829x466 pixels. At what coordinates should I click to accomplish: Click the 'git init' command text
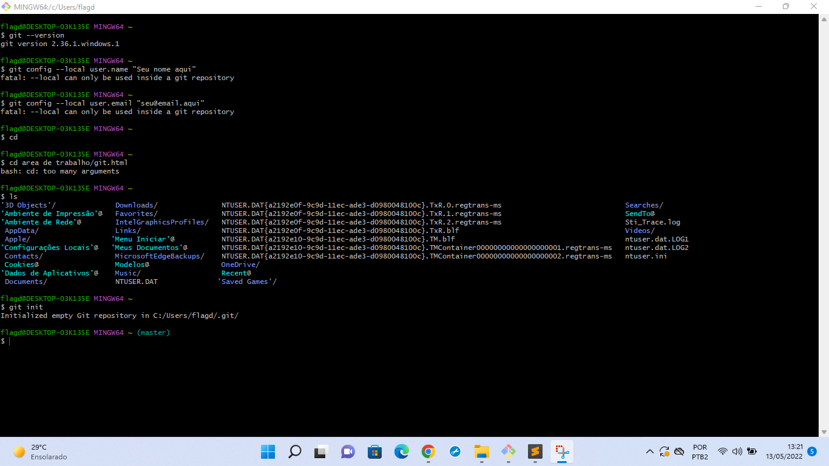click(x=26, y=307)
